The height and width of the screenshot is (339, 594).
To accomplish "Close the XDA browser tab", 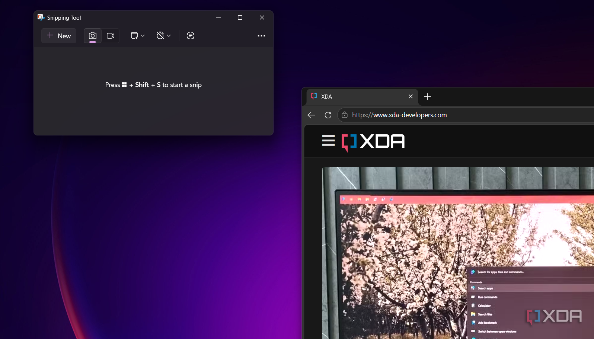I will [411, 96].
